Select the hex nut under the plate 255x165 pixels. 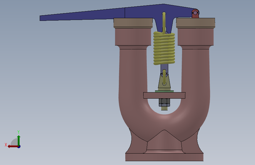pyautogui.click(x=164, y=102)
